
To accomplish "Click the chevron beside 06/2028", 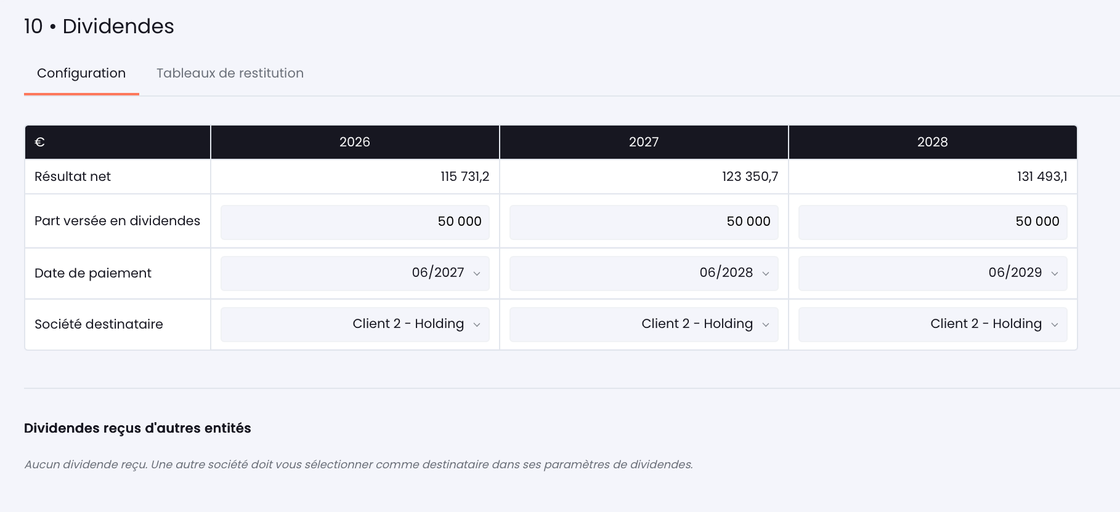I will 766,274.
